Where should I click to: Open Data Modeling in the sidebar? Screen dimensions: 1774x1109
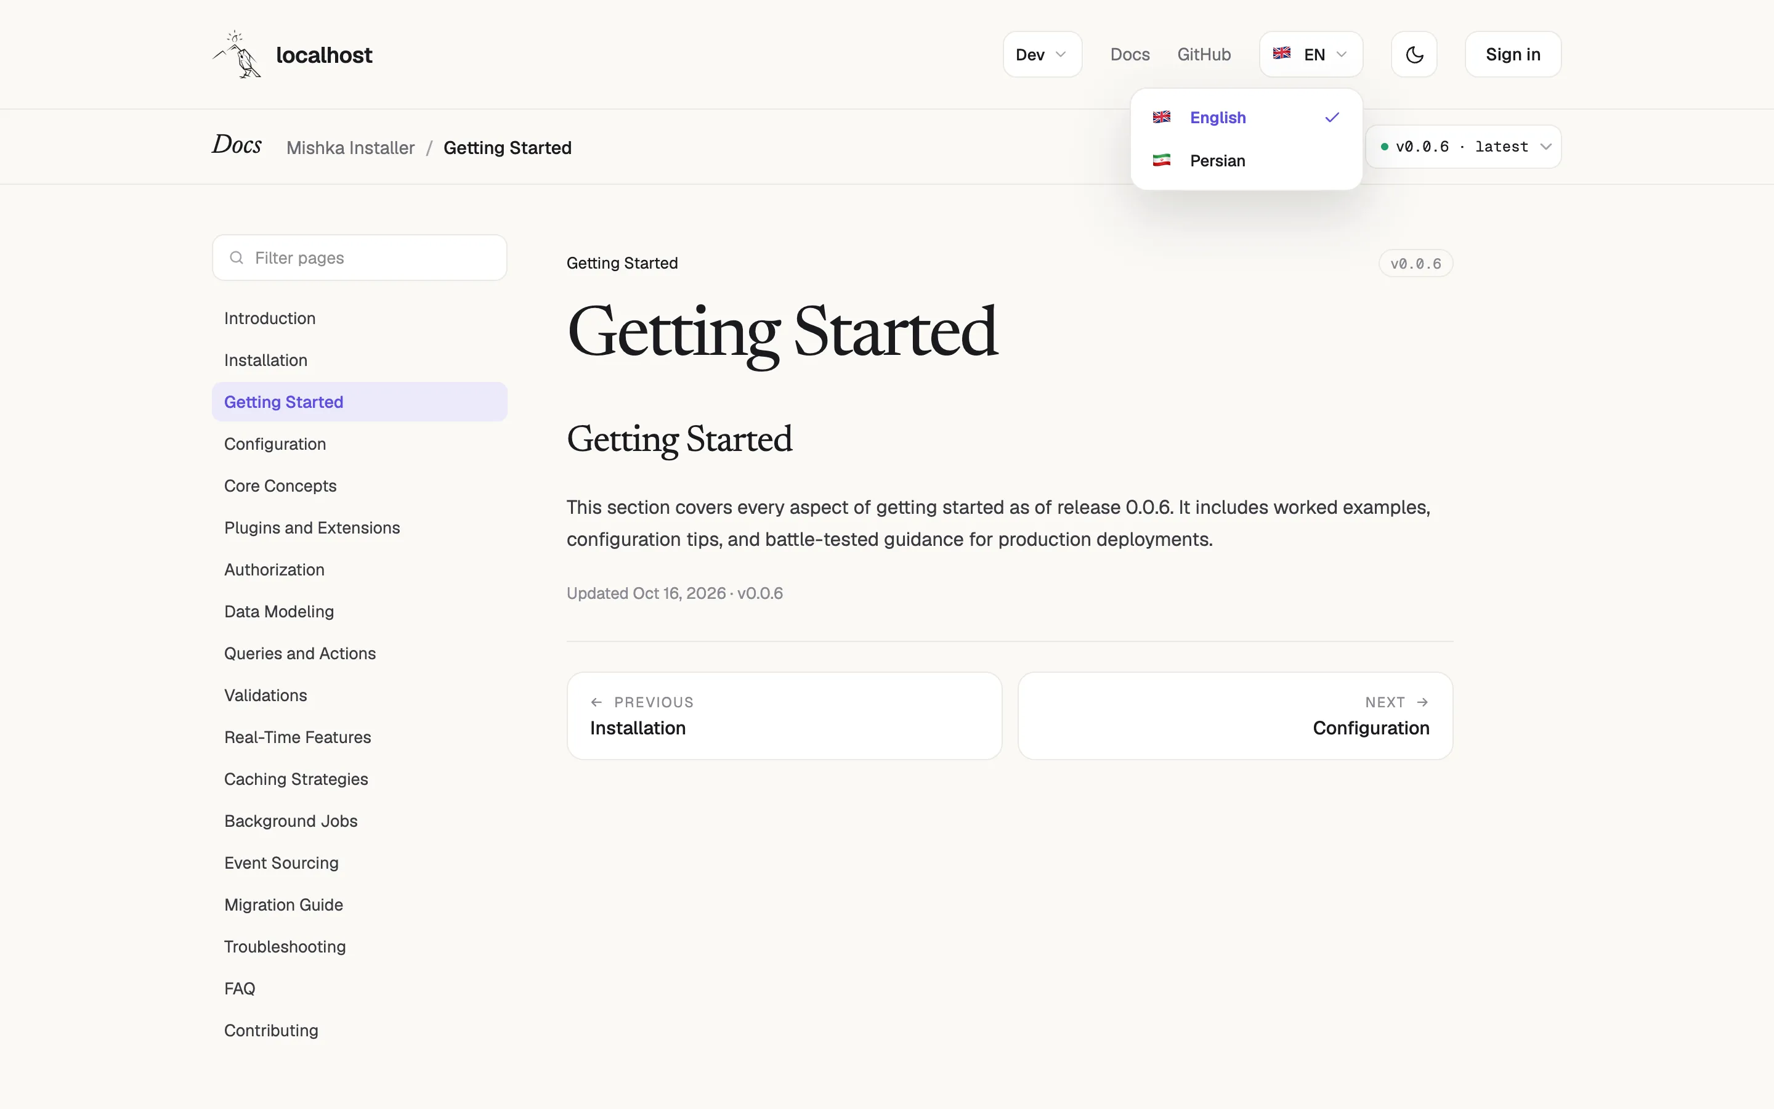pos(359,611)
